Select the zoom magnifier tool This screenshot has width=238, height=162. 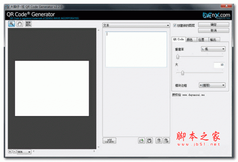tap(12, 24)
